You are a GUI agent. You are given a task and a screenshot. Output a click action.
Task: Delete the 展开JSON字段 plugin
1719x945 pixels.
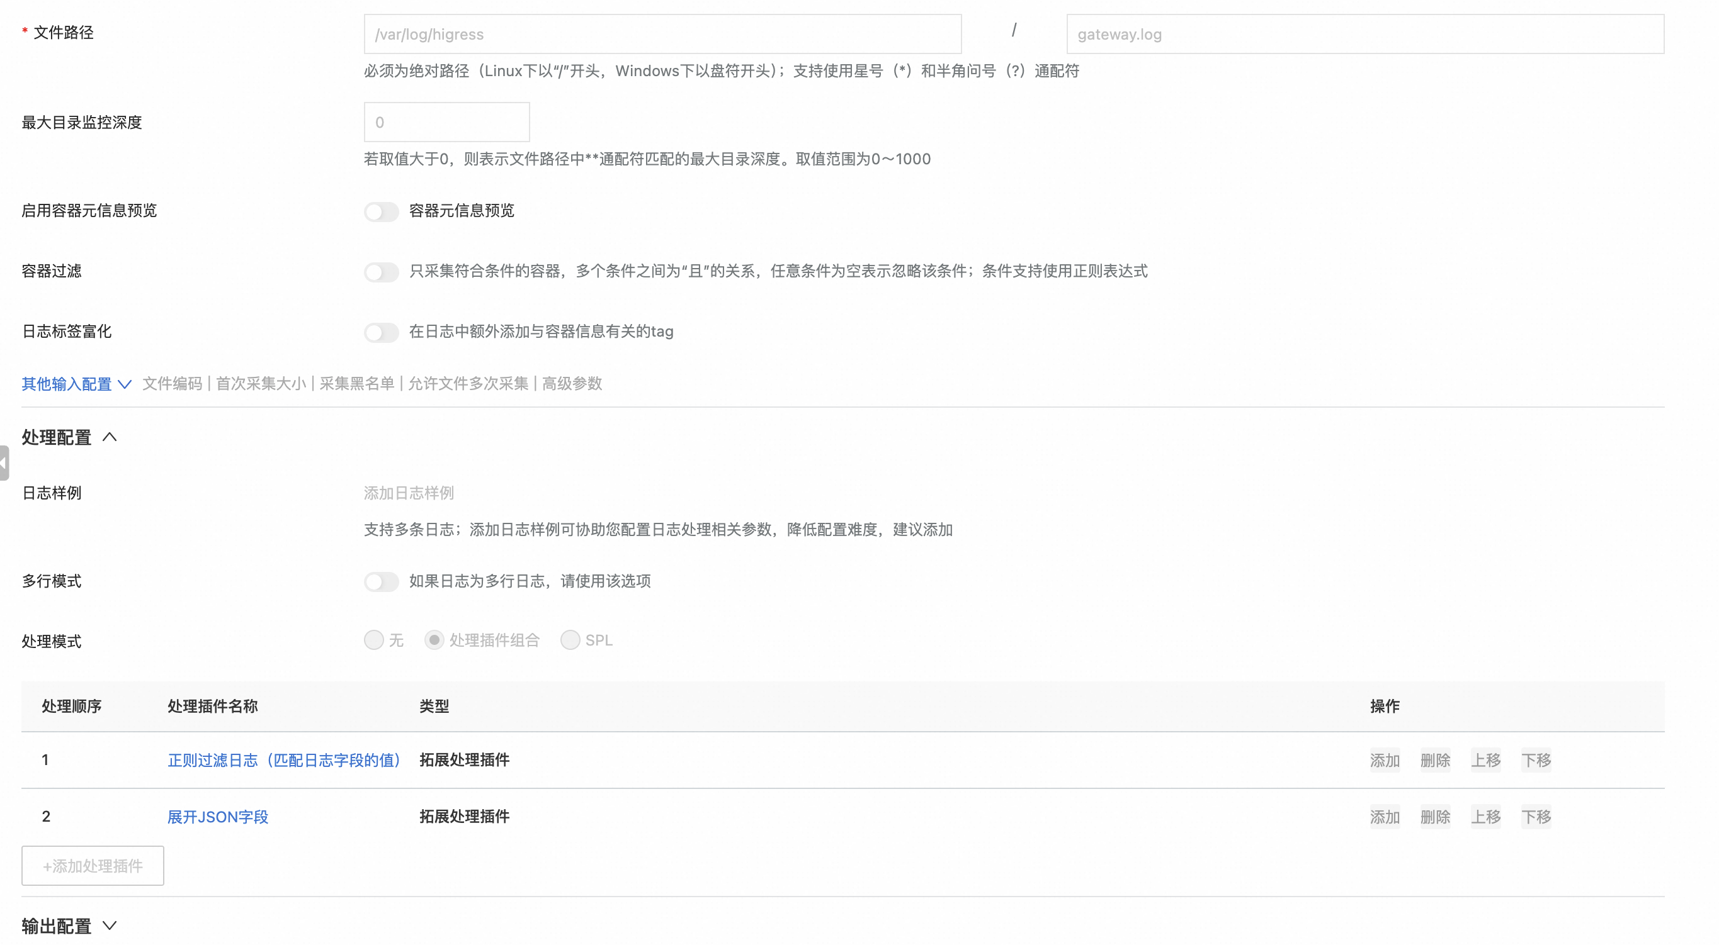(1435, 816)
